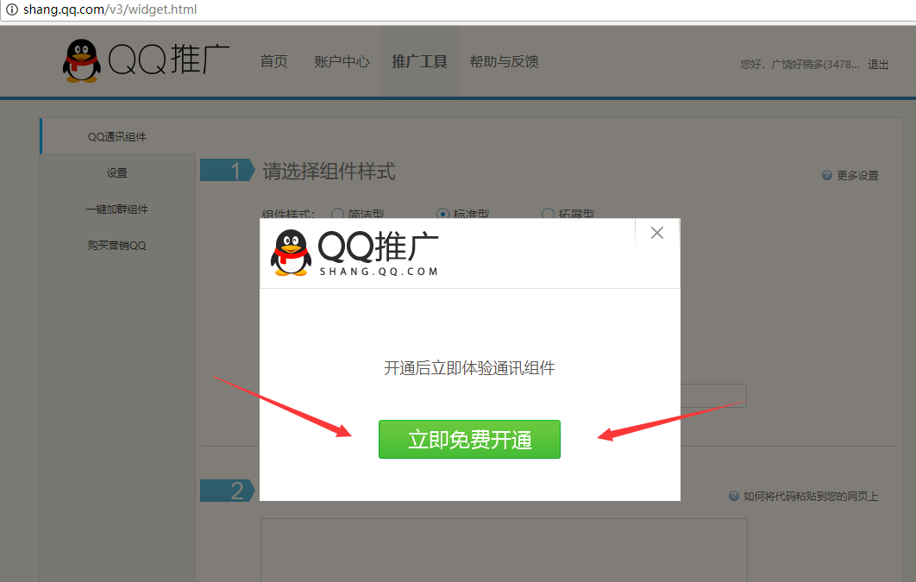
Task: Select the 标准型 component style radio button
Action: point(443,214)
